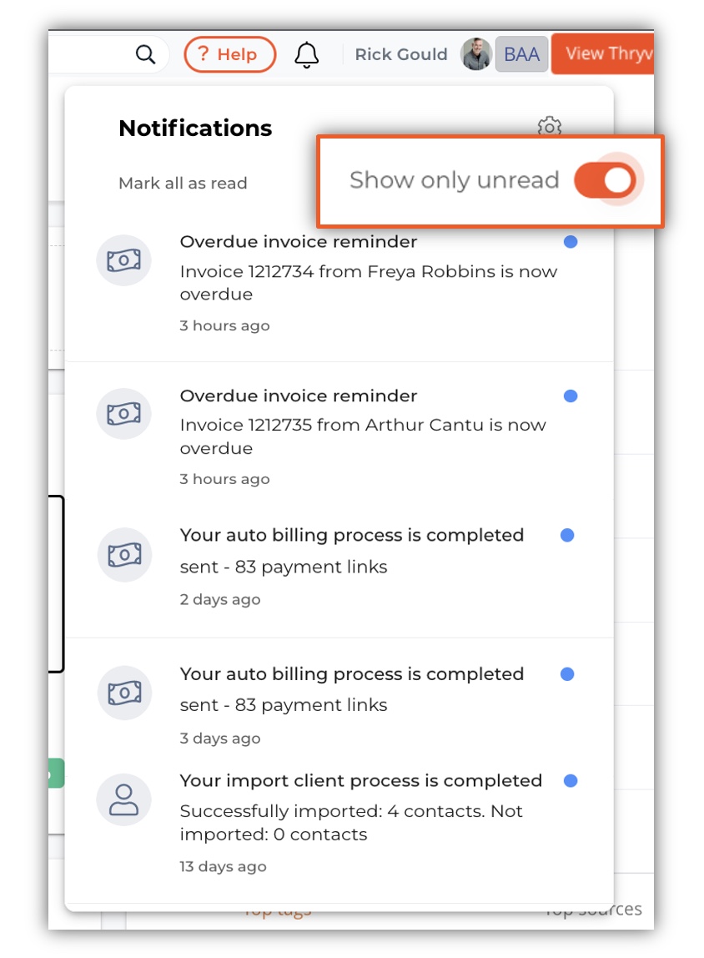704x958 pixels.
Task: Open the notification bell icon
Action: tap(306, 55)
